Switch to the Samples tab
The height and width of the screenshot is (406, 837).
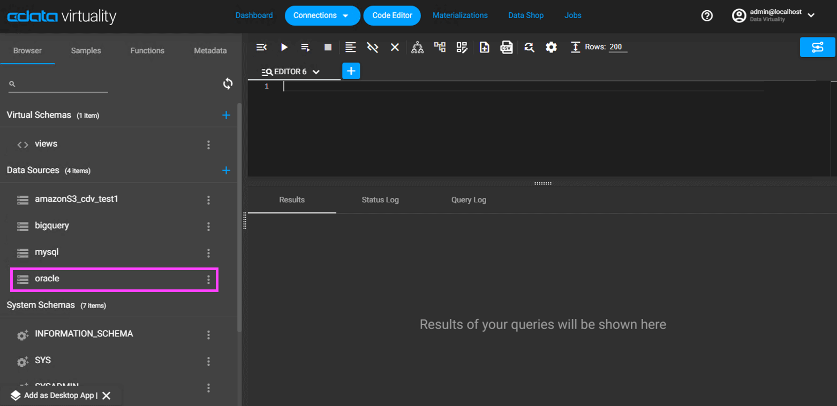[85, 50]
